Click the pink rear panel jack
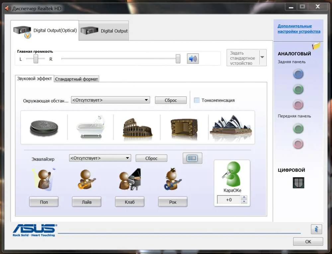Image resolution: width=332 pixels, height=254 pixels. pos(298,104)
